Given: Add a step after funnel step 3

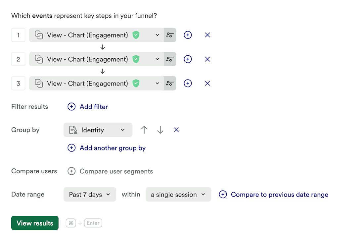Looking at the screenshot, I should (188, 84).
